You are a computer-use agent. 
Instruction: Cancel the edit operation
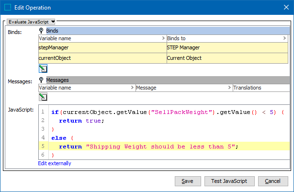273,181
